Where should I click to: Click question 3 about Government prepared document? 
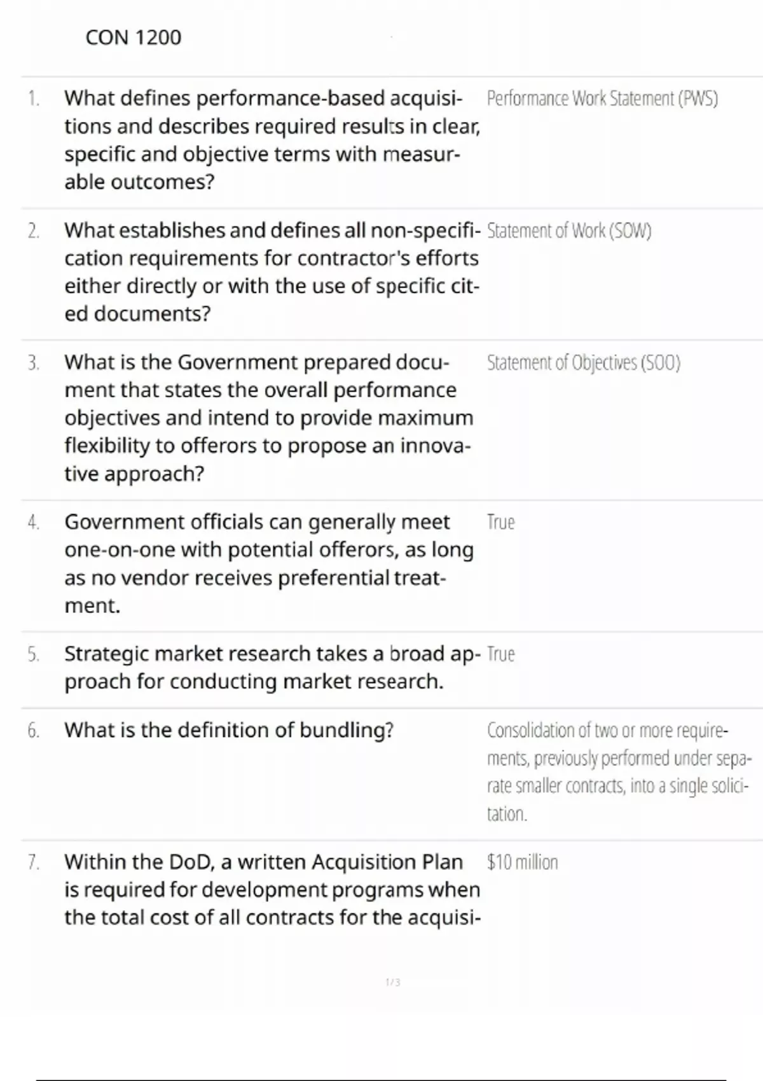pyautogui.click(x=268, y=418)
